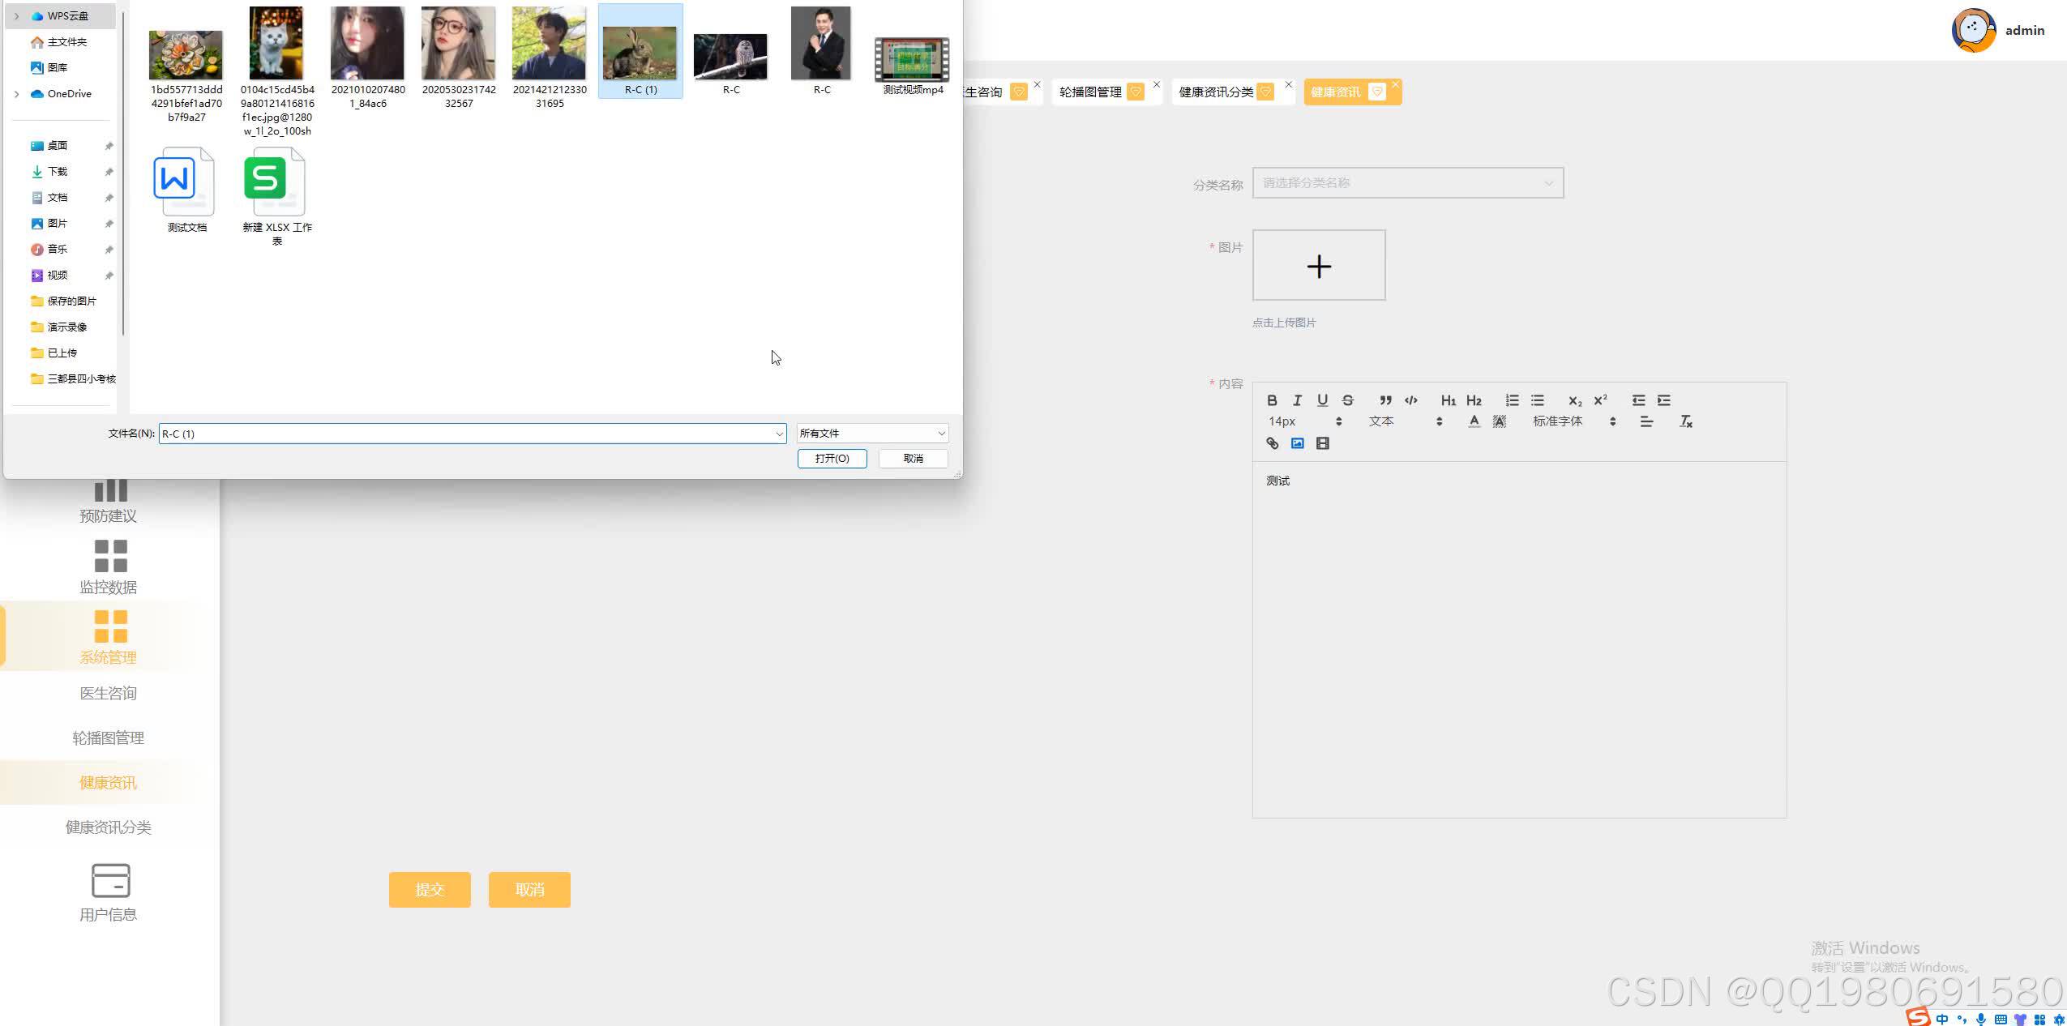Toggle strikethrough in the content editor
Viewport: 2067px width, 1026px height.
[x=1348, y=400]
